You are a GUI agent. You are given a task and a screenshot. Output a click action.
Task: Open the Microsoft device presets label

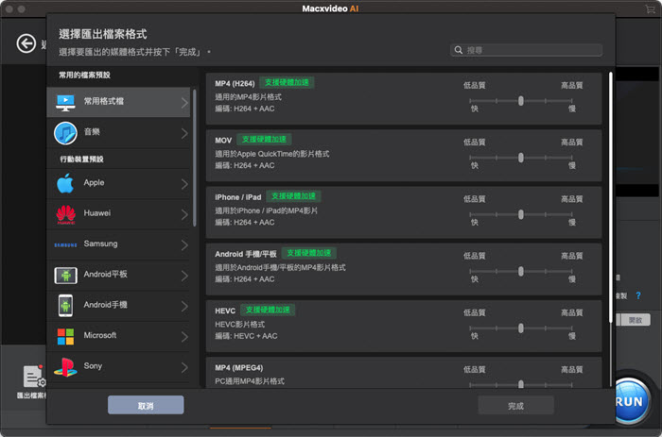100,335
